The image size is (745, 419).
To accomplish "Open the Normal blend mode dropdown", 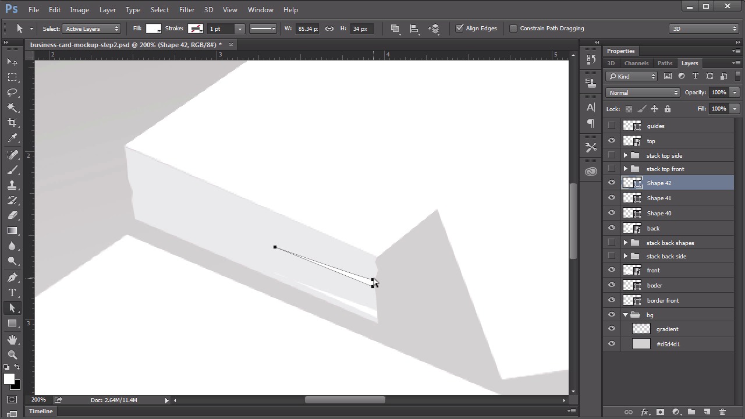I will tap(643, 93).
